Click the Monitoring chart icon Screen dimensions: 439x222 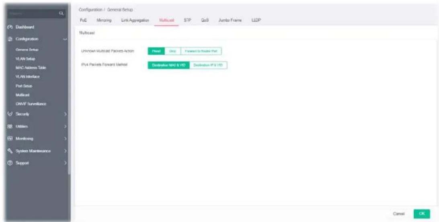[10, 139]
